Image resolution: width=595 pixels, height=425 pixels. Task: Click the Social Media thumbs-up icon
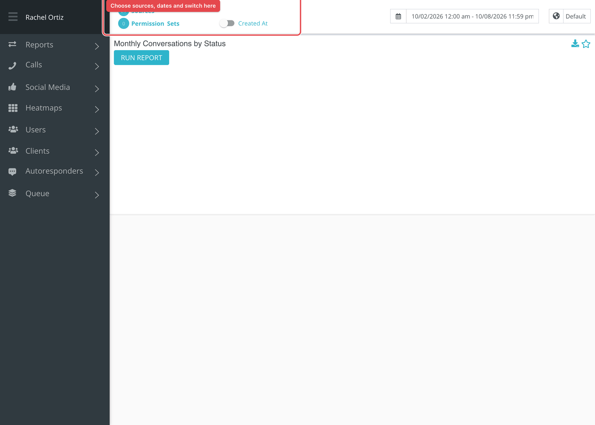click(x=12, y=87)
